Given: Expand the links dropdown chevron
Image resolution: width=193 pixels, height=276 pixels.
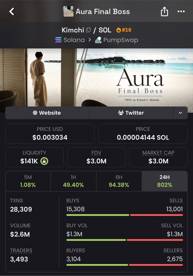Looking at the screenshot, I should click(x=180, y=113).
